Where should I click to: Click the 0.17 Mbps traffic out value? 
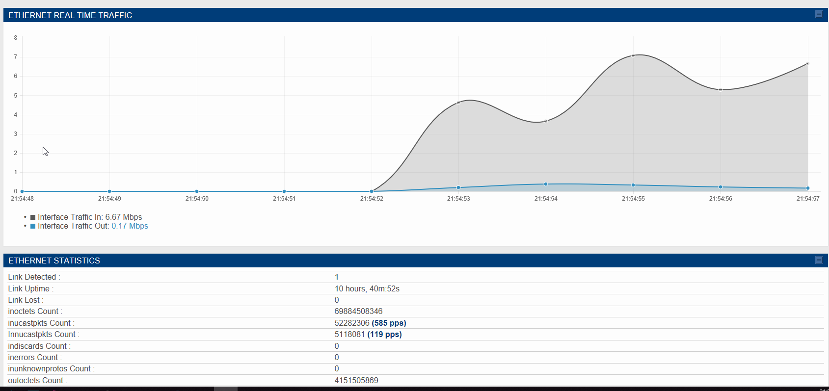(x=130, y=226)
